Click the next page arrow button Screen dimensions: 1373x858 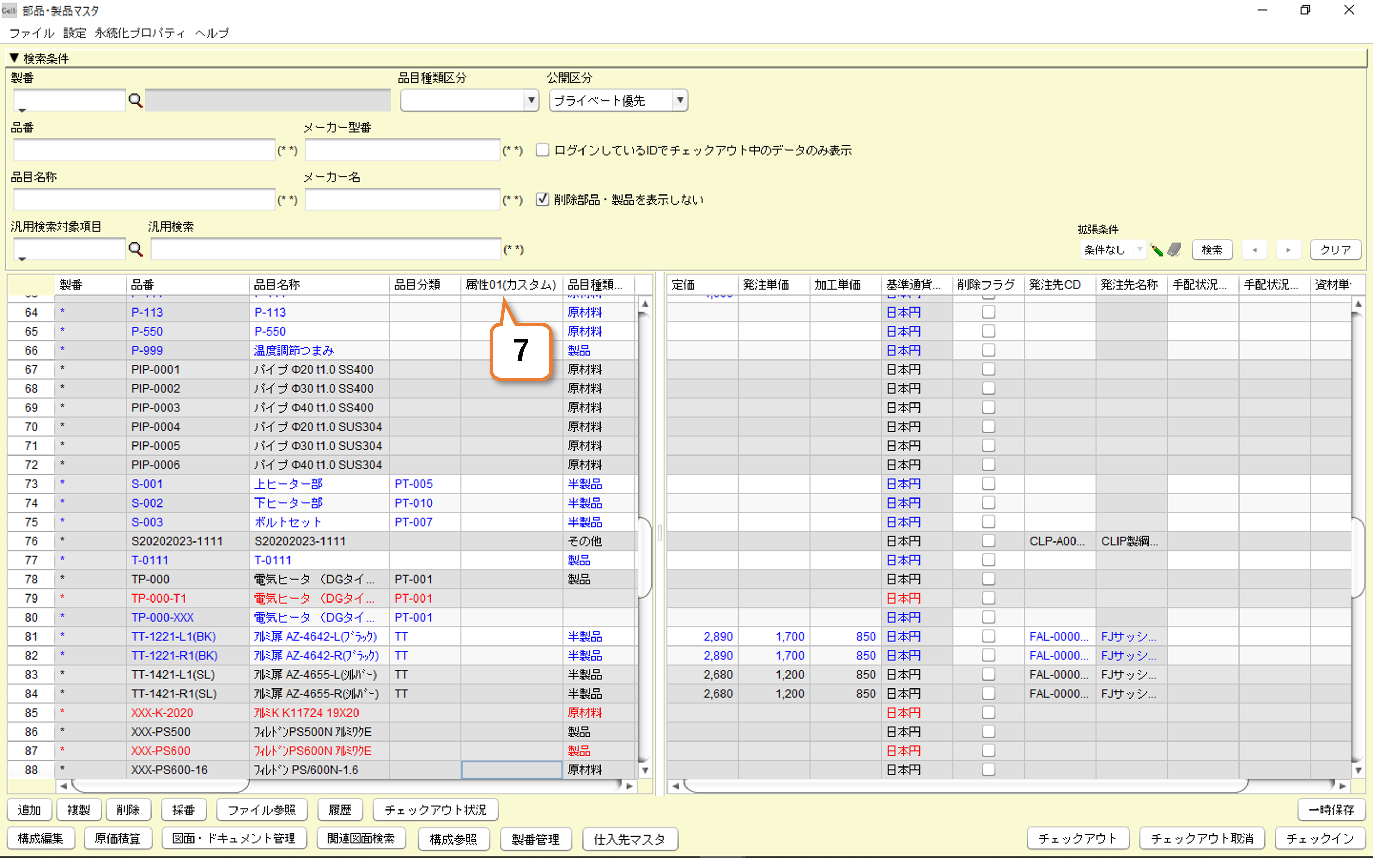1288,250
